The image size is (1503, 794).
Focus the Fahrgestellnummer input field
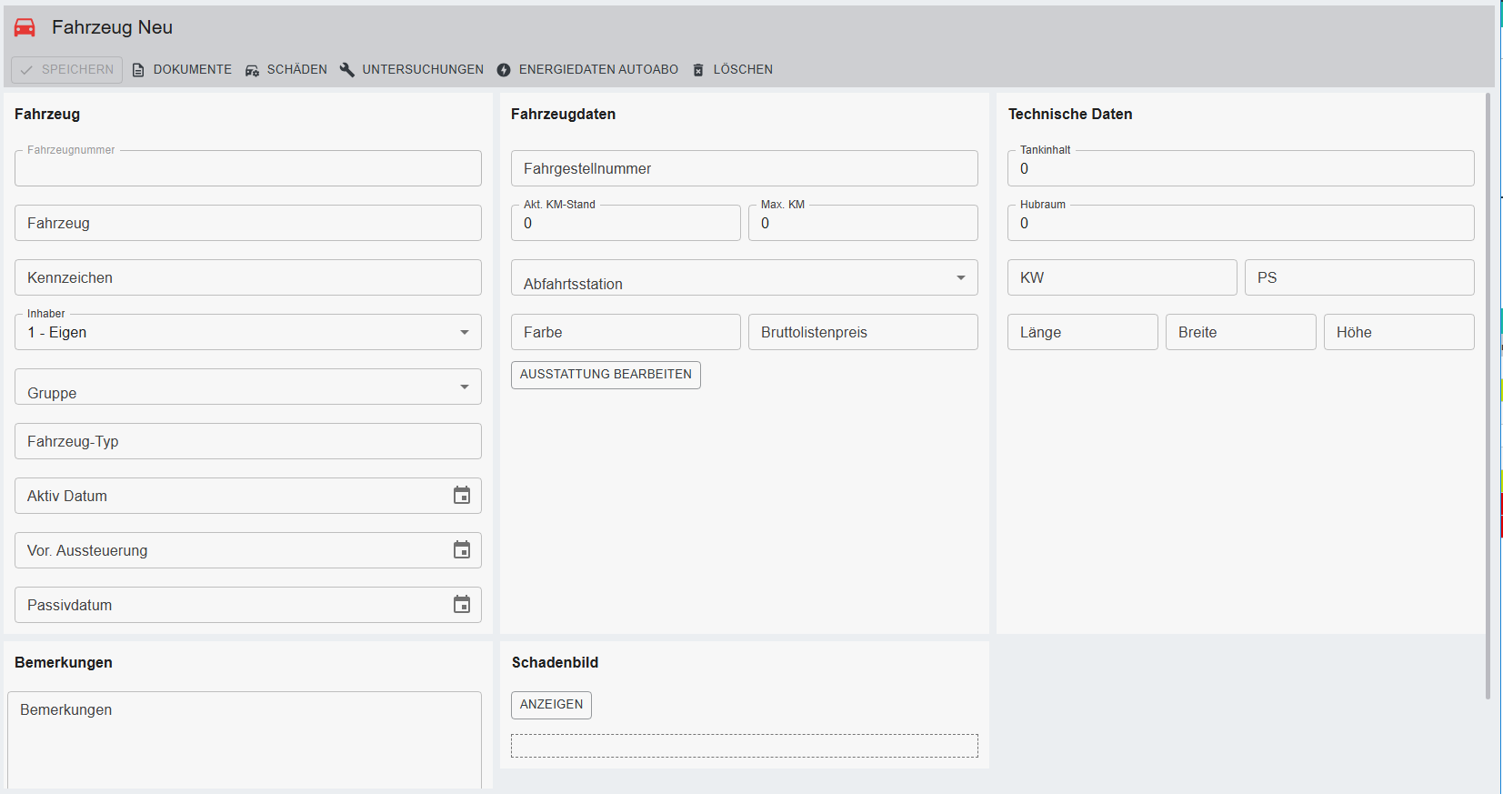744,169
